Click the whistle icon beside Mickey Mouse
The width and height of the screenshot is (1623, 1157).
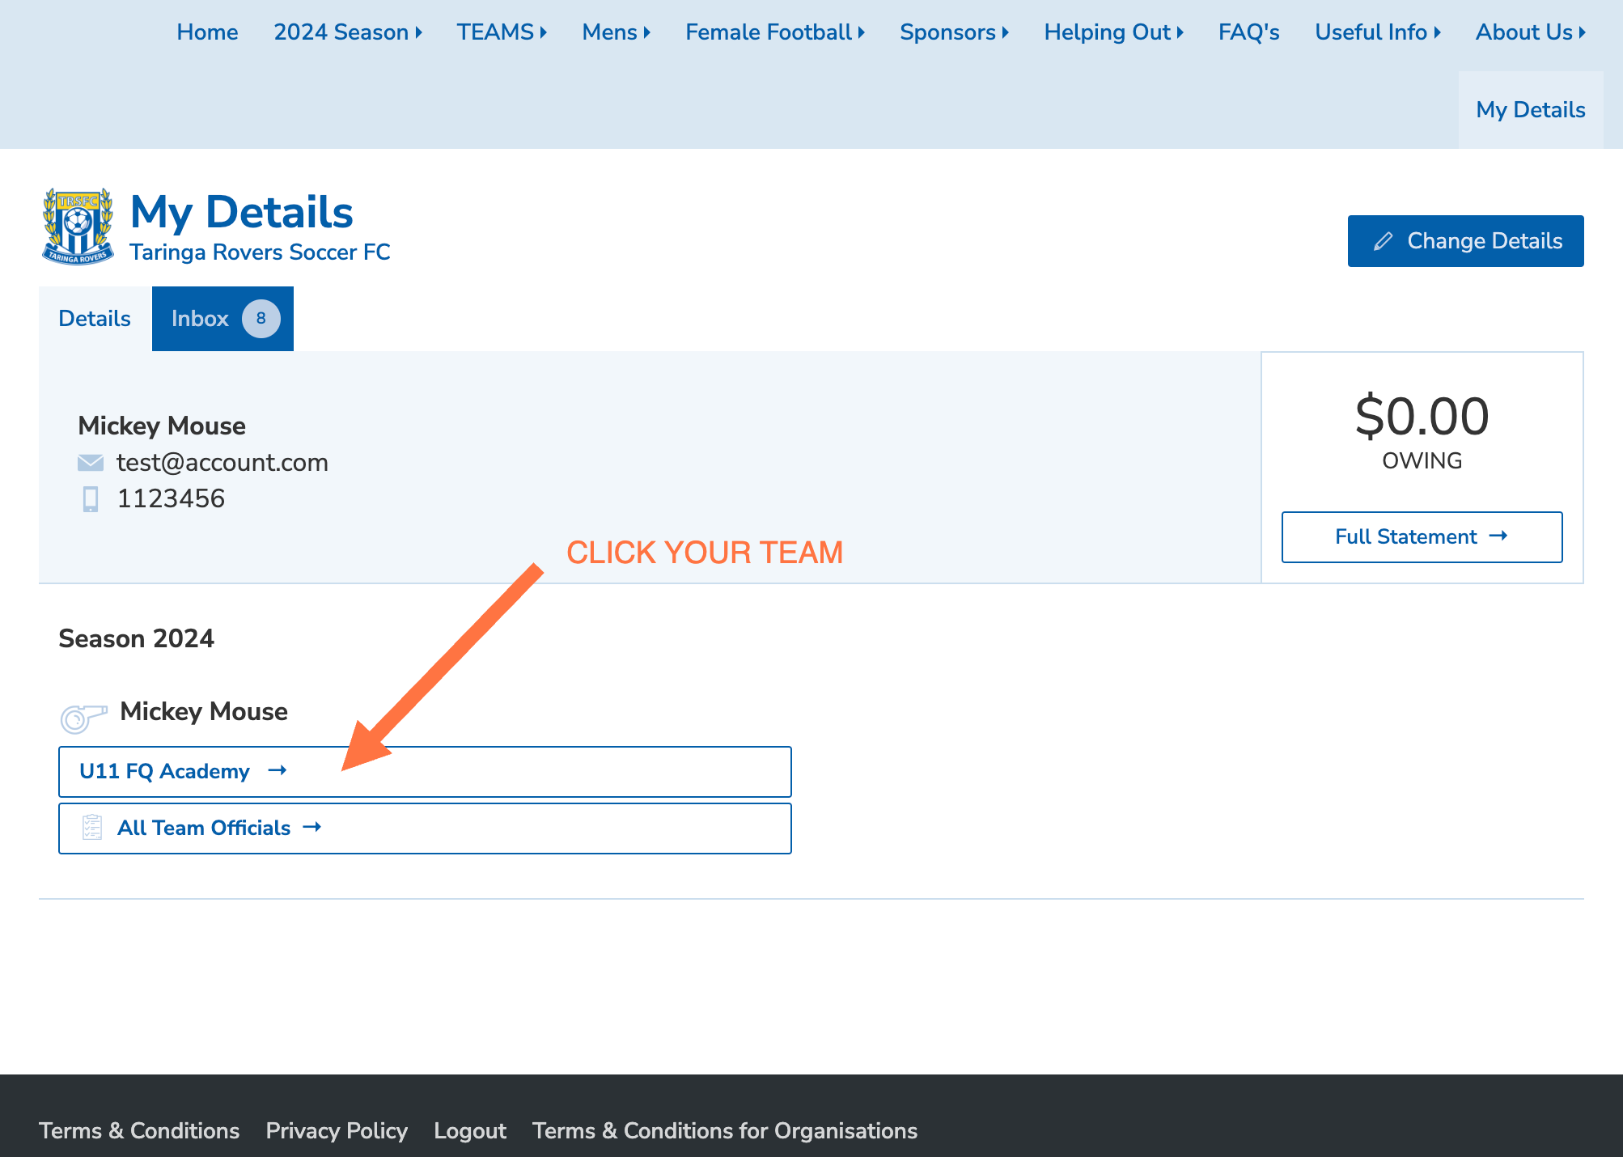(83, 718)
